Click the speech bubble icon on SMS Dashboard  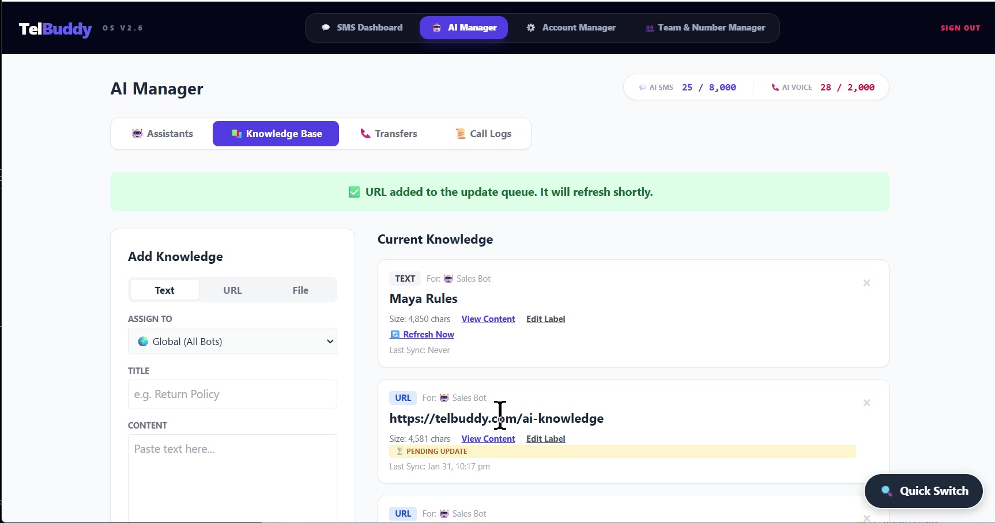[x=326, y=28]
